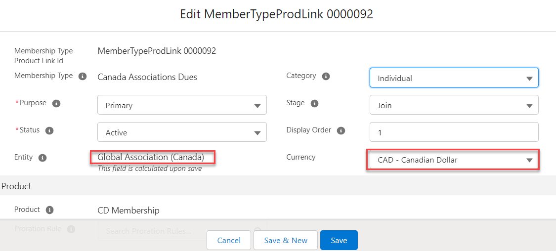Click into the Display Order input field
Image resolution: width=556 pixels, height=251 pixels.
tap(454, 132)
